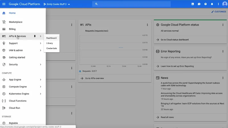Image resolution: width=228 pixels, height=128 pixels.
Task: Open Cloud Shell from top bar
Action: 193,4
